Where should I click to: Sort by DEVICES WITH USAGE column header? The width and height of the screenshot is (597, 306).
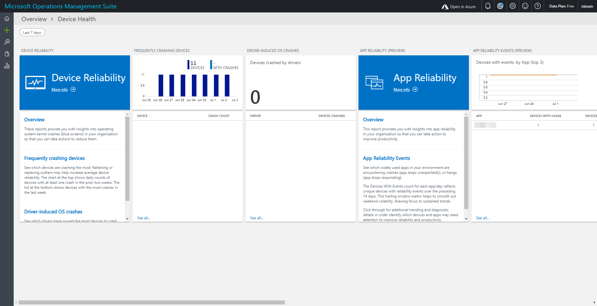click(546, 116)
